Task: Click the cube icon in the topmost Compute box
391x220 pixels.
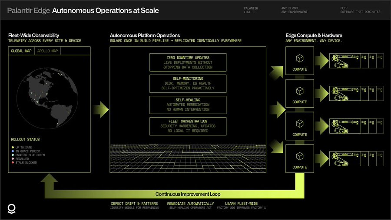Action: pos(299,58)
